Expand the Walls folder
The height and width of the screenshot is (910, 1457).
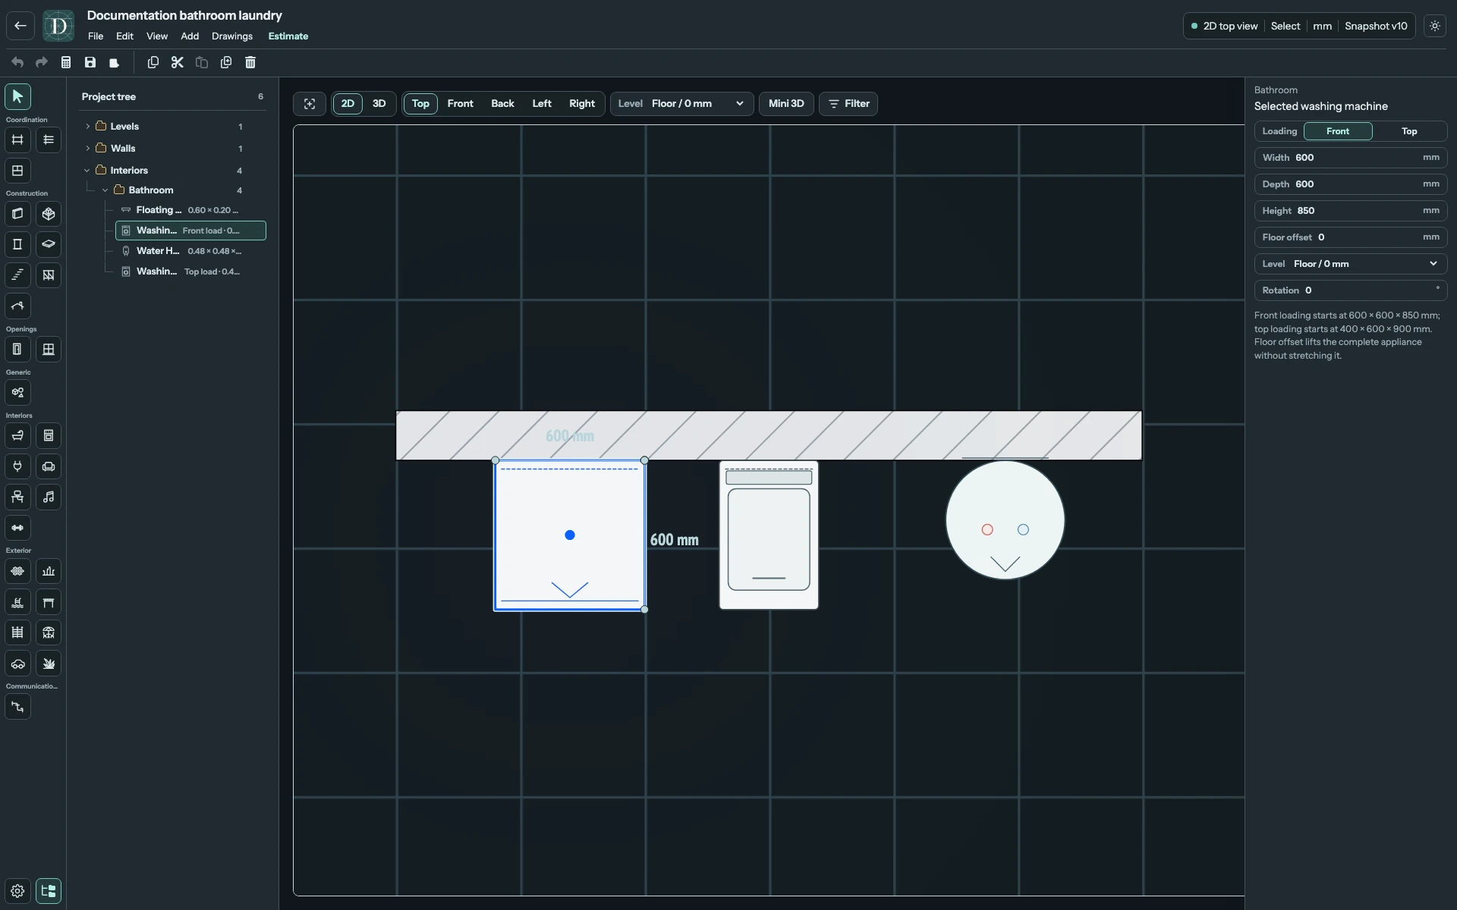tap(88, 149)
